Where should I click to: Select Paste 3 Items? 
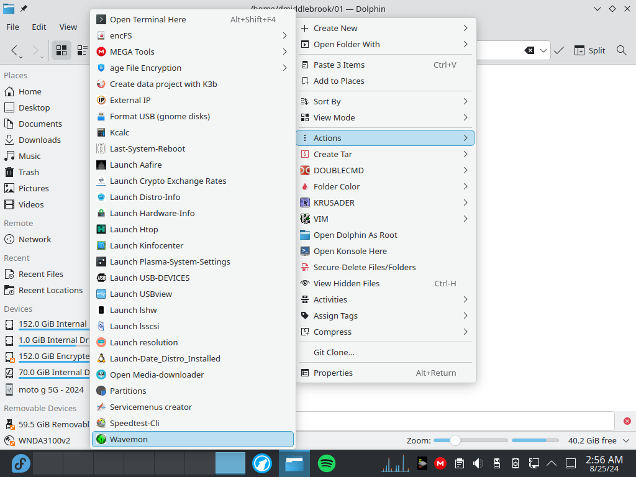pos(385,65)
